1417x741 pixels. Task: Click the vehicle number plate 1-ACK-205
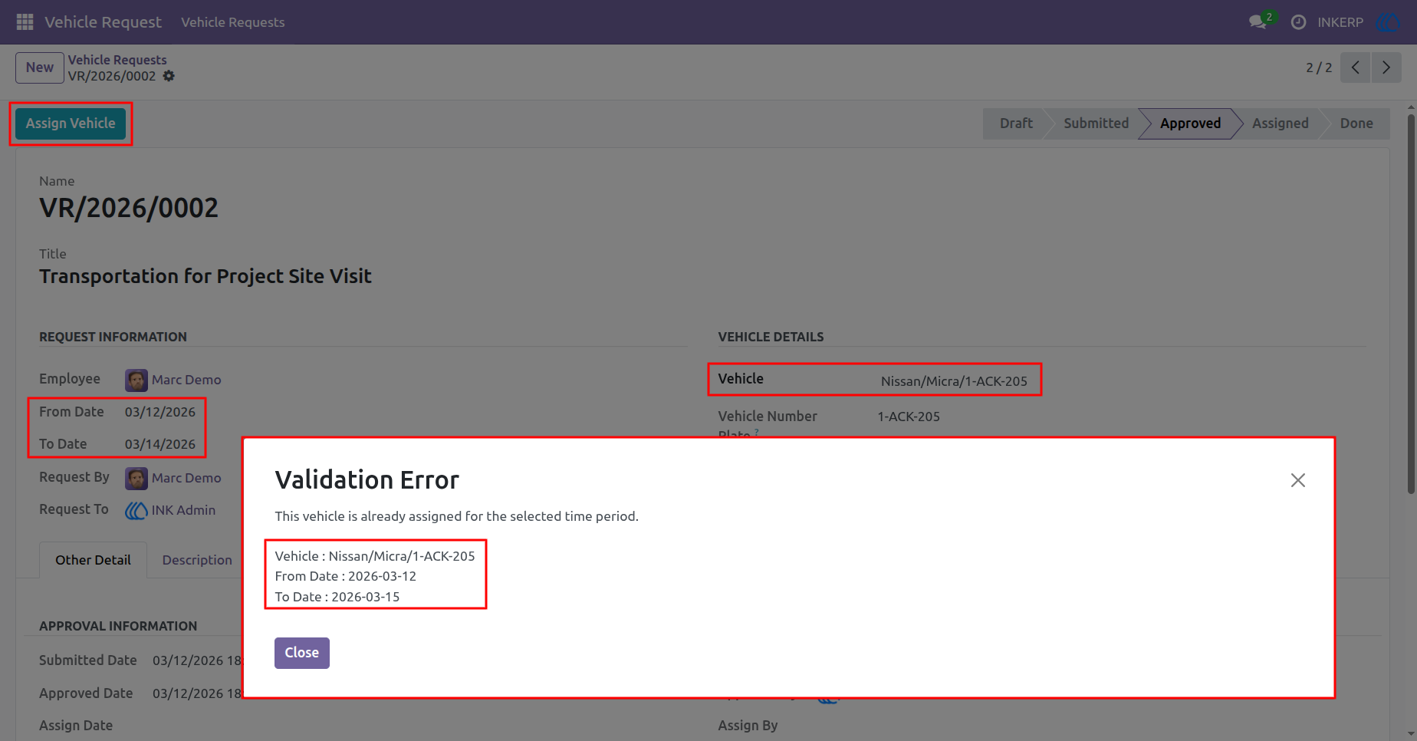(x=909, y=417)
